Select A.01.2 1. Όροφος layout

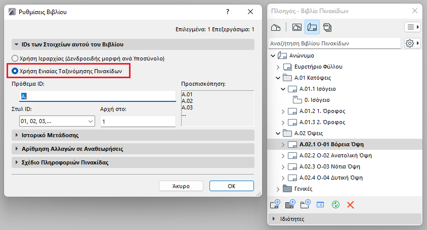click(x=322, y=111)
